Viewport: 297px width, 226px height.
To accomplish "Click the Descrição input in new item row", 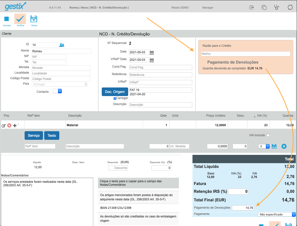I will coord(95,146).
